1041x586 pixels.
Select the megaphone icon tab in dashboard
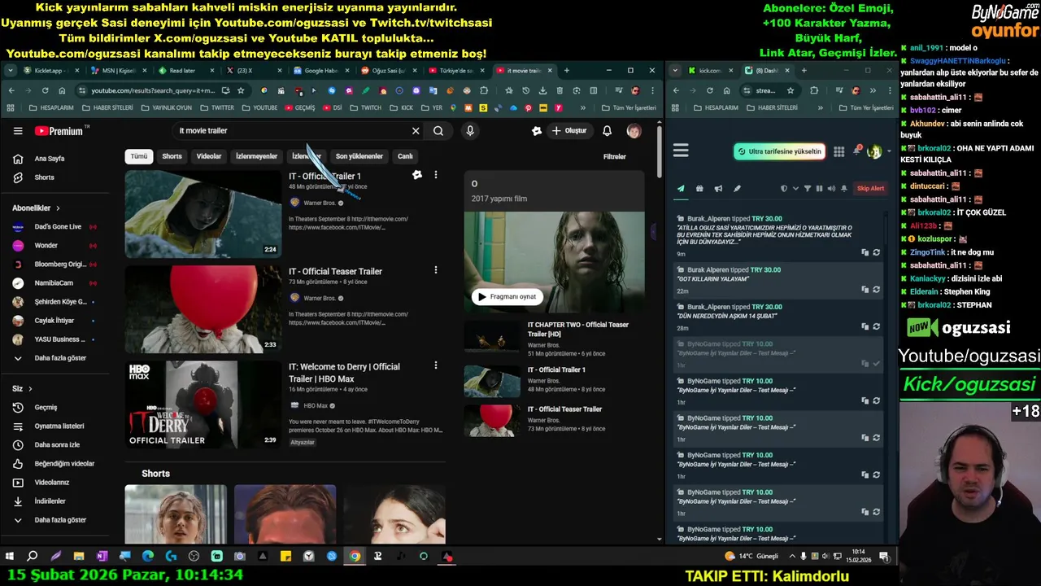point(718,189)
